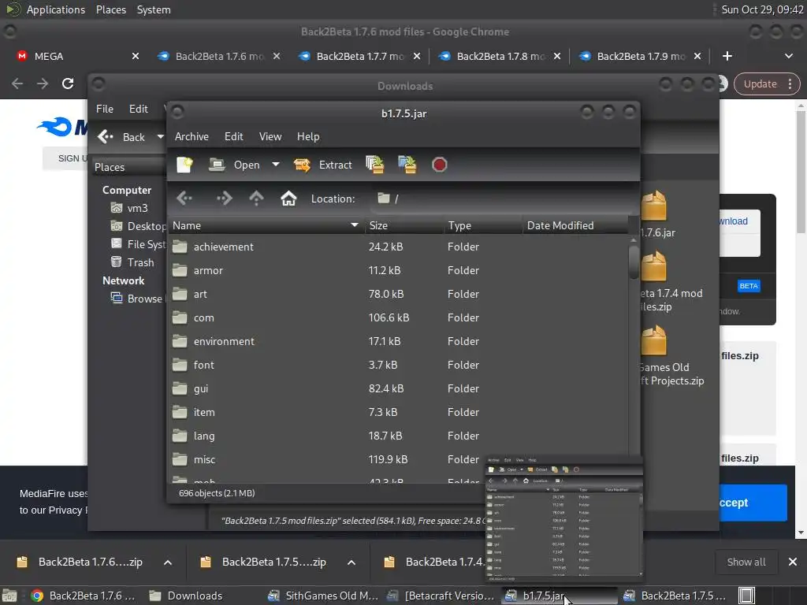Expand the Chrome tab search chevron
This screenshot has width=807, height=605.
point(788,56)
